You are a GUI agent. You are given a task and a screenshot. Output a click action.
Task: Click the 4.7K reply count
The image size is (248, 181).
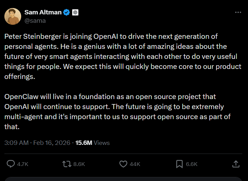(x=23, y=164)
